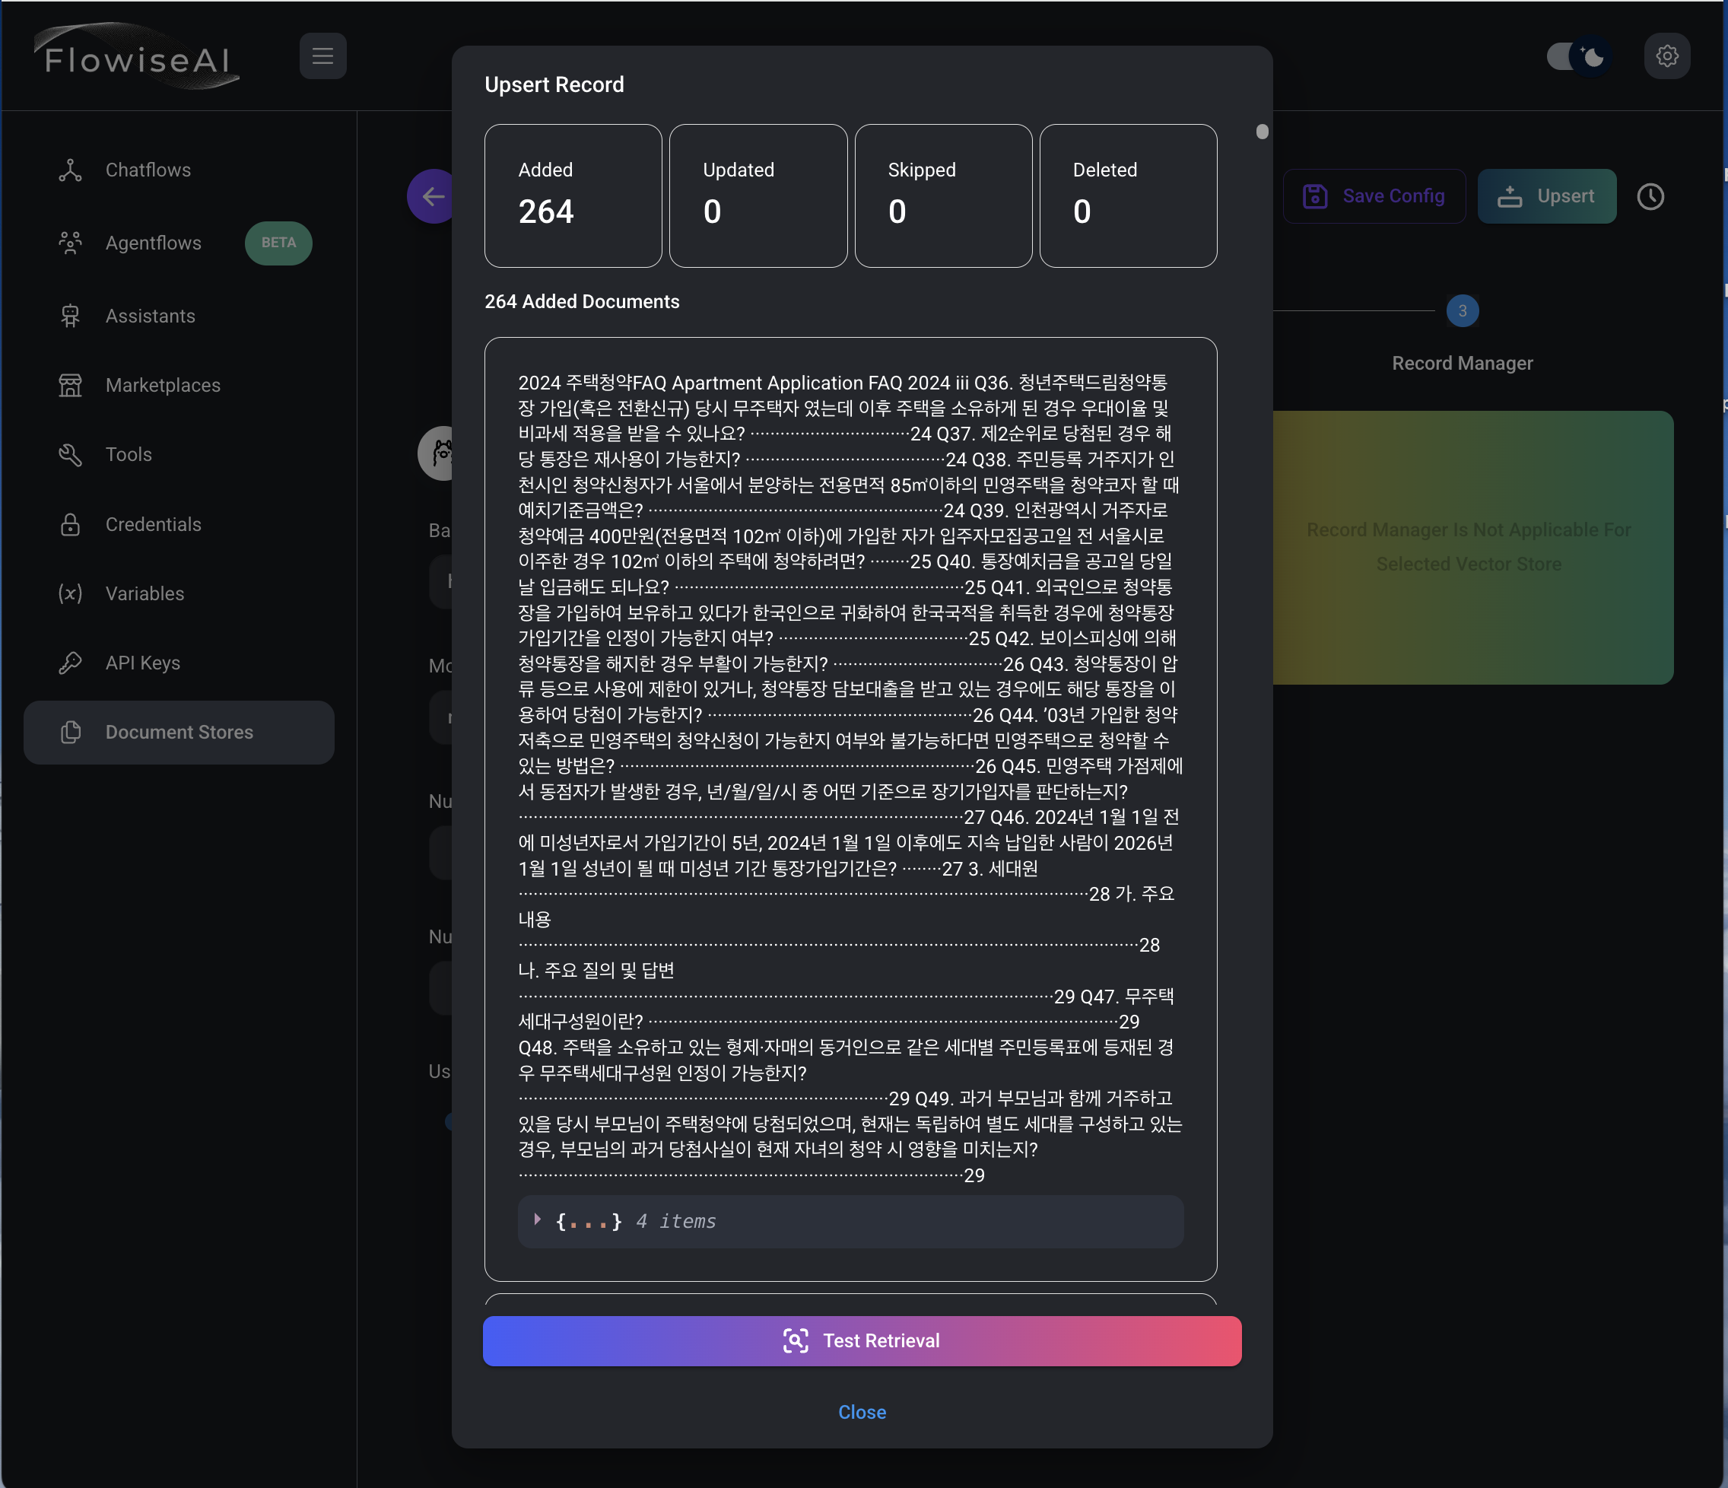The height and width of the screenshot is (1488, 1728).
Task: Close the Upsert Record dialog
Action: click(862, 1411)
